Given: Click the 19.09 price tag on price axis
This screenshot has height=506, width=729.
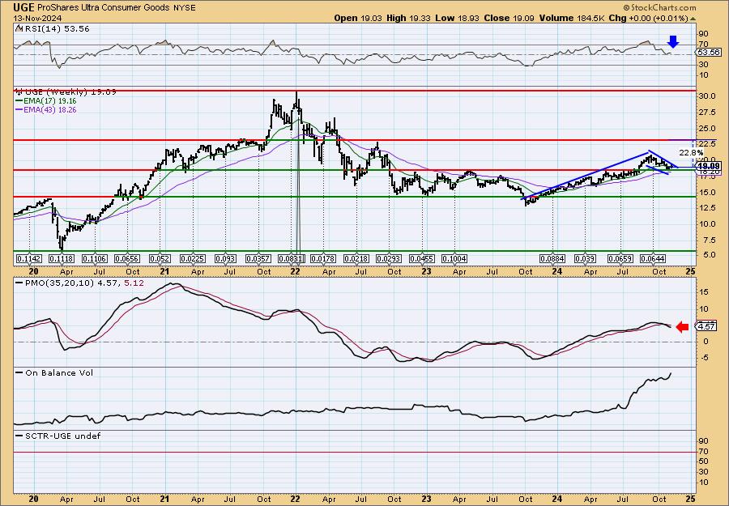Looking at the screenshot, I should pyautogui.click(x=709, y=166).
